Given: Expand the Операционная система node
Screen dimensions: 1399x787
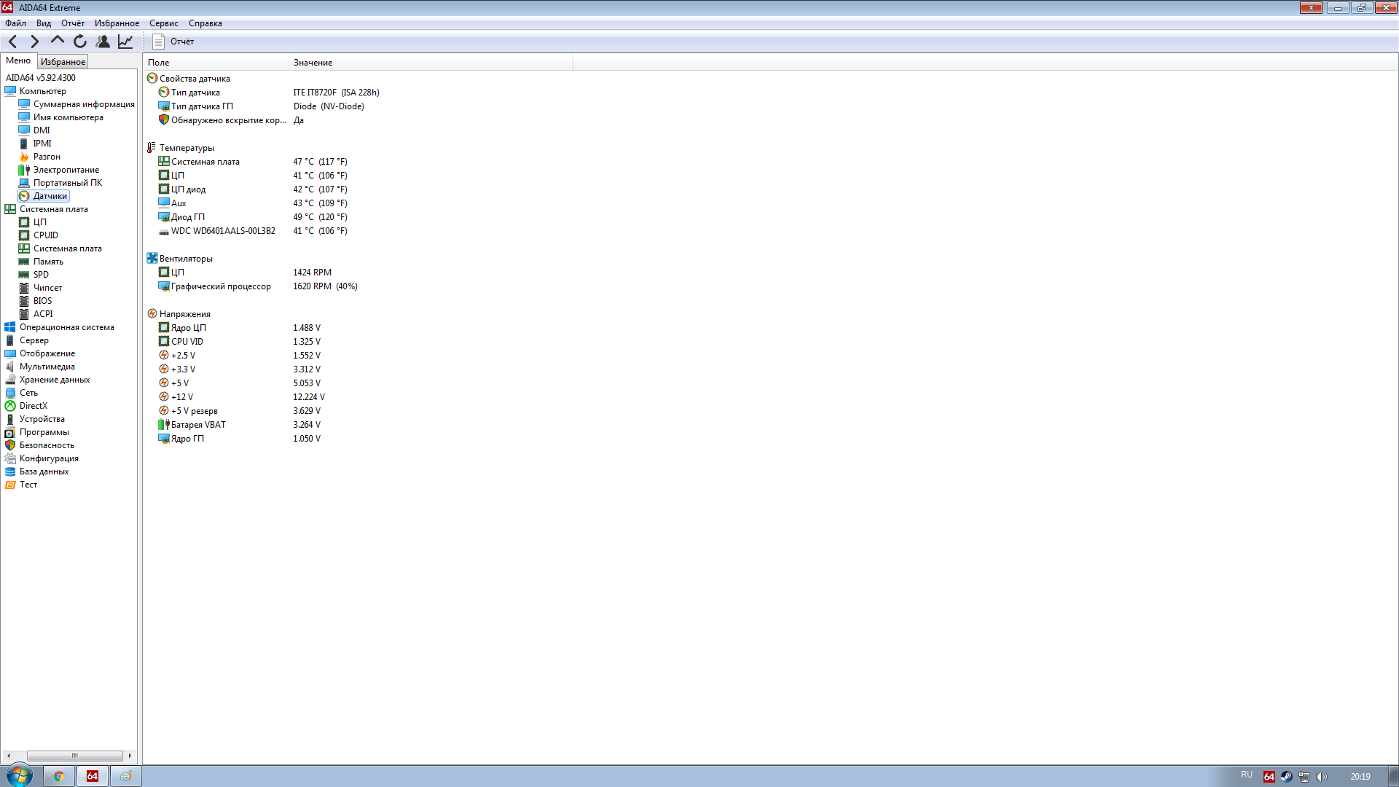Looking at the screenshot, I should pyautogui.click(x=66, y=327).
